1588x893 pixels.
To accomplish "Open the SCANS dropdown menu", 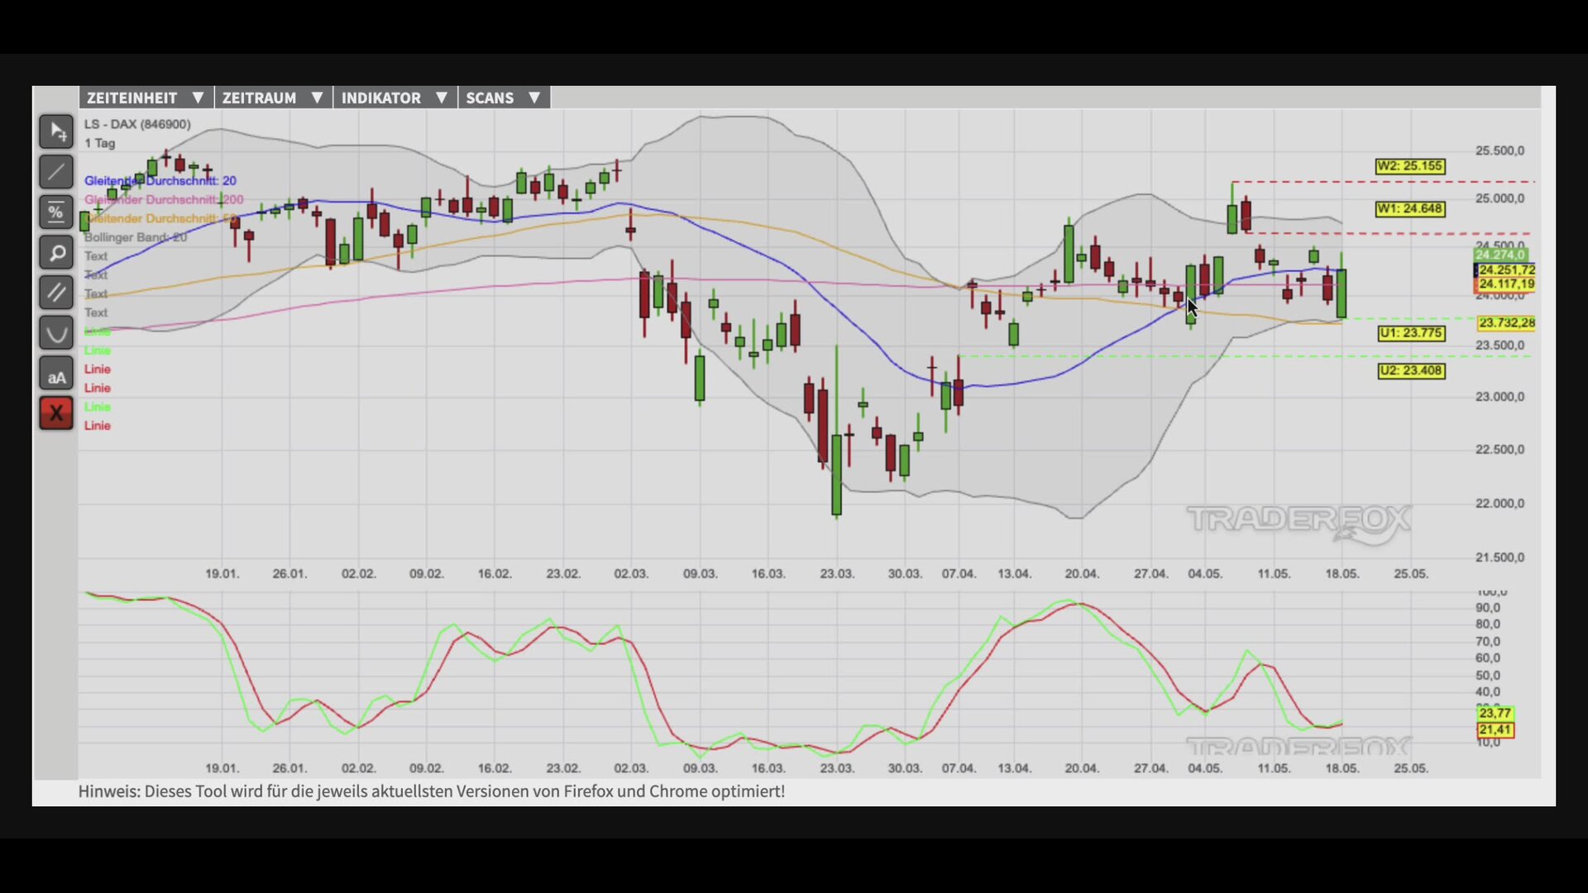I will coord(504,98).
